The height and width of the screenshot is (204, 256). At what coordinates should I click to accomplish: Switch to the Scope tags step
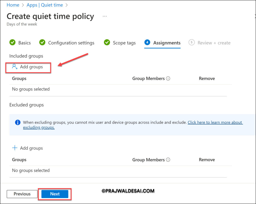[120, 42]
